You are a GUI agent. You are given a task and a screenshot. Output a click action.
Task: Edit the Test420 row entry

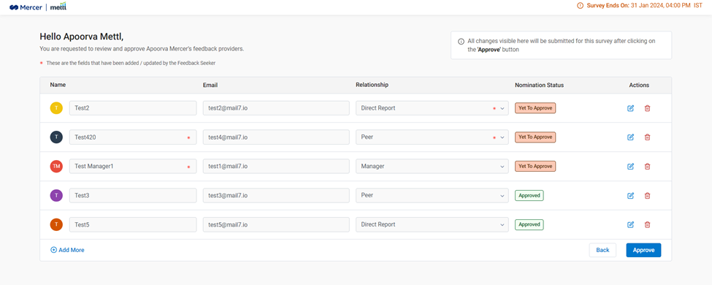tap(630, 137)
